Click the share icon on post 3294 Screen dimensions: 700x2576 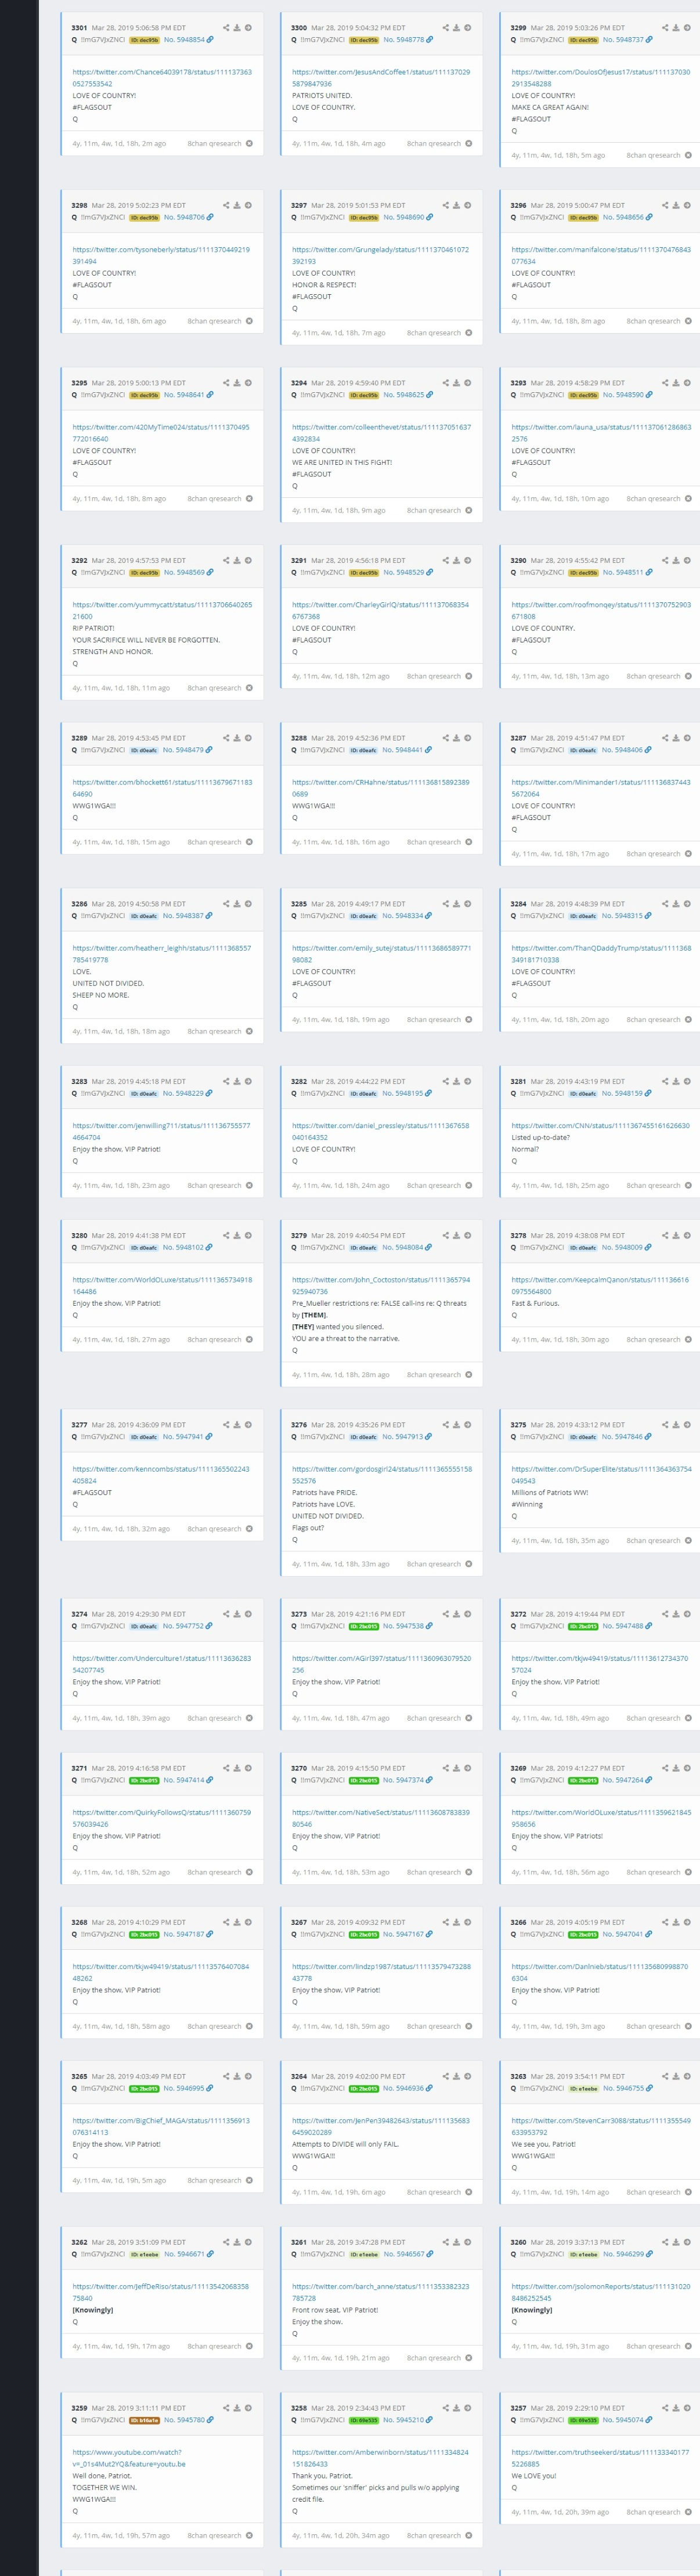pyautogui.click(x=446, y=383)
